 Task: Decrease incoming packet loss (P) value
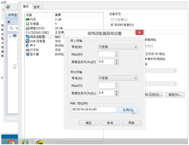[x=116, y=63]
